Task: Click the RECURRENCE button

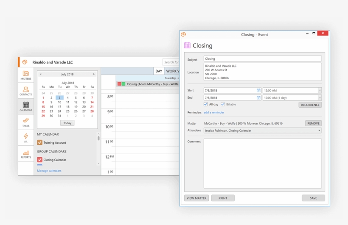Action: click(310, 105)
